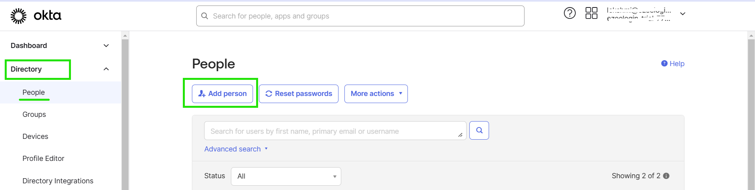This screenshot has height=190, width=755.
Task: Go to Groups in sidebar
Action: [34, 114]
